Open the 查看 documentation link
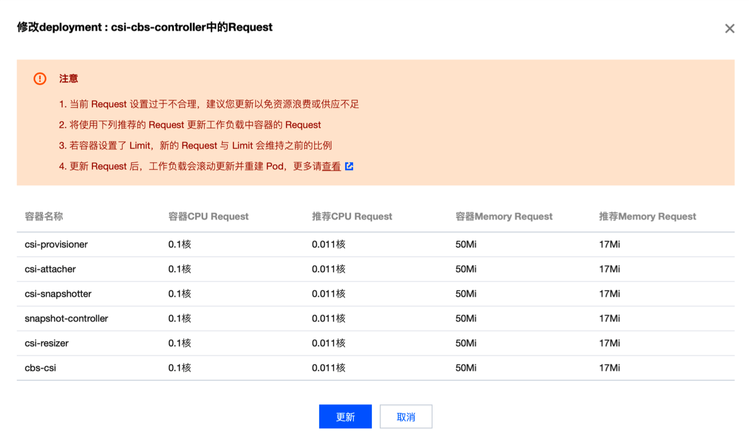Screen dimensions: 750x442 (x=331, y=166)
